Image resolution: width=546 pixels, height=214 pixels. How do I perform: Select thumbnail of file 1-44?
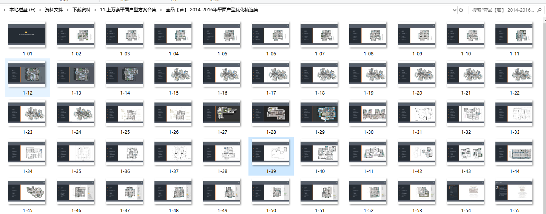point(514,152)
